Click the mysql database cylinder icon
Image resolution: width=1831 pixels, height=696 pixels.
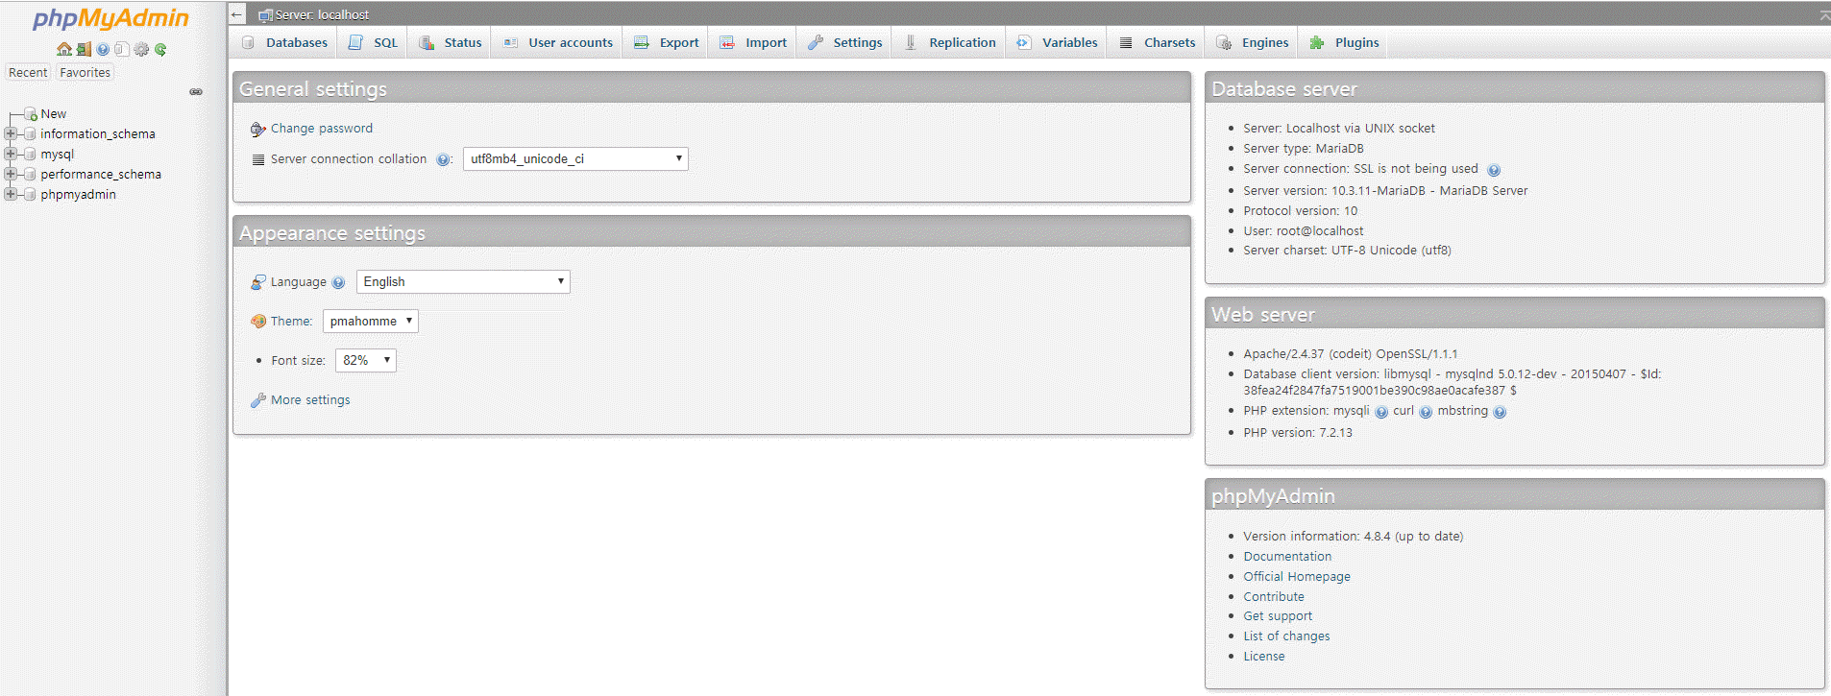[x=30, y=155]
